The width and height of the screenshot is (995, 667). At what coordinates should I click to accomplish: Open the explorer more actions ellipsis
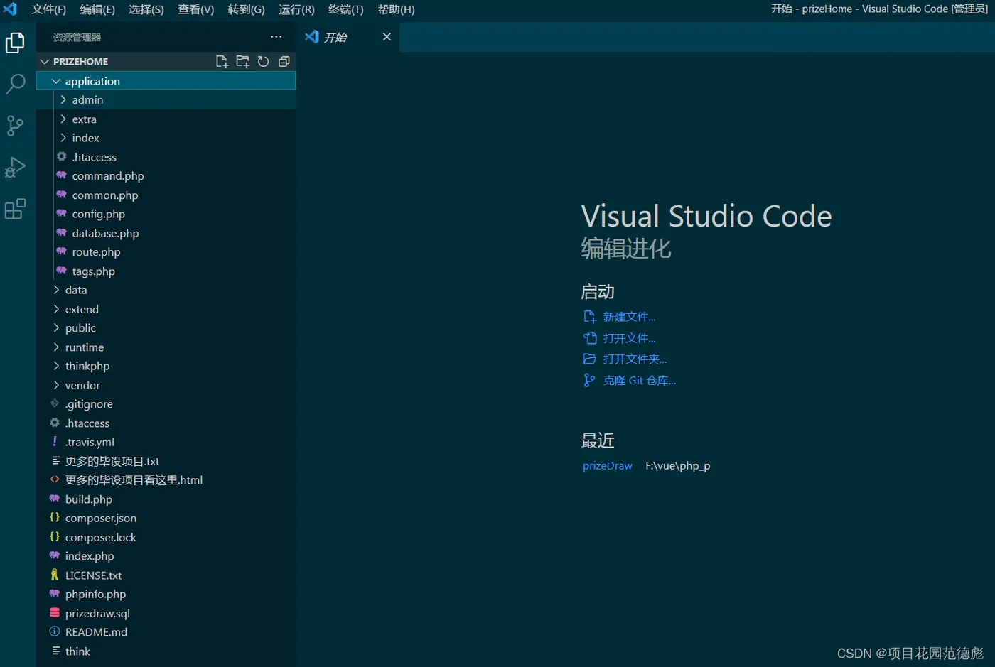point(276,37)
